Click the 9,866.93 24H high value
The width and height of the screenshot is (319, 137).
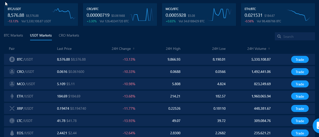tap(174, 59)
